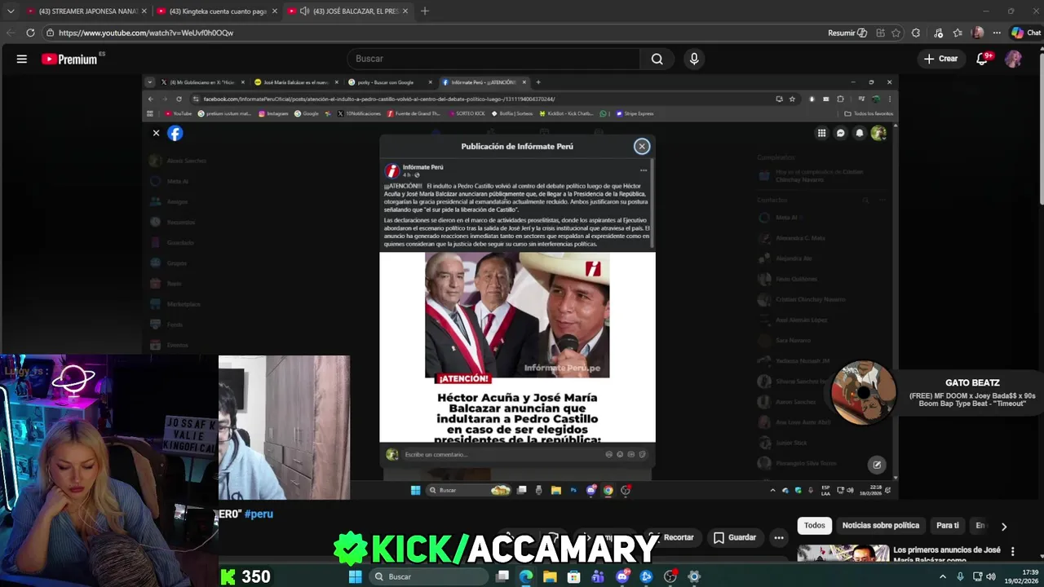Open new browser tab plus button

(424, 11)
